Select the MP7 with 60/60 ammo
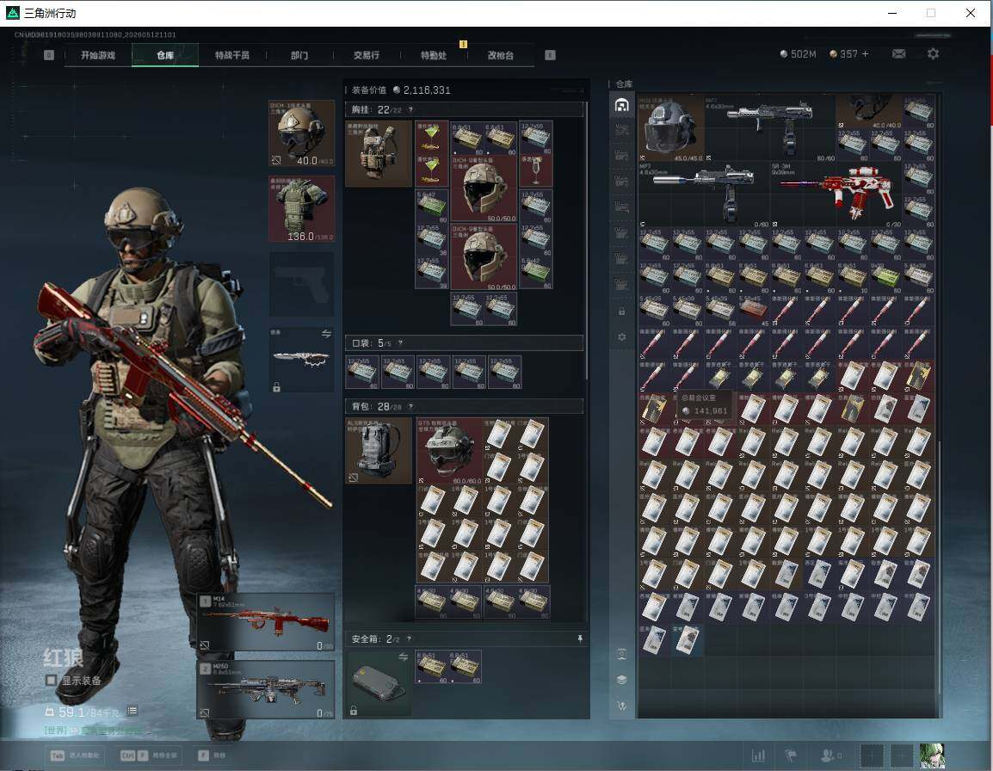This screenshot has height=771, width=993. point(769,128)
